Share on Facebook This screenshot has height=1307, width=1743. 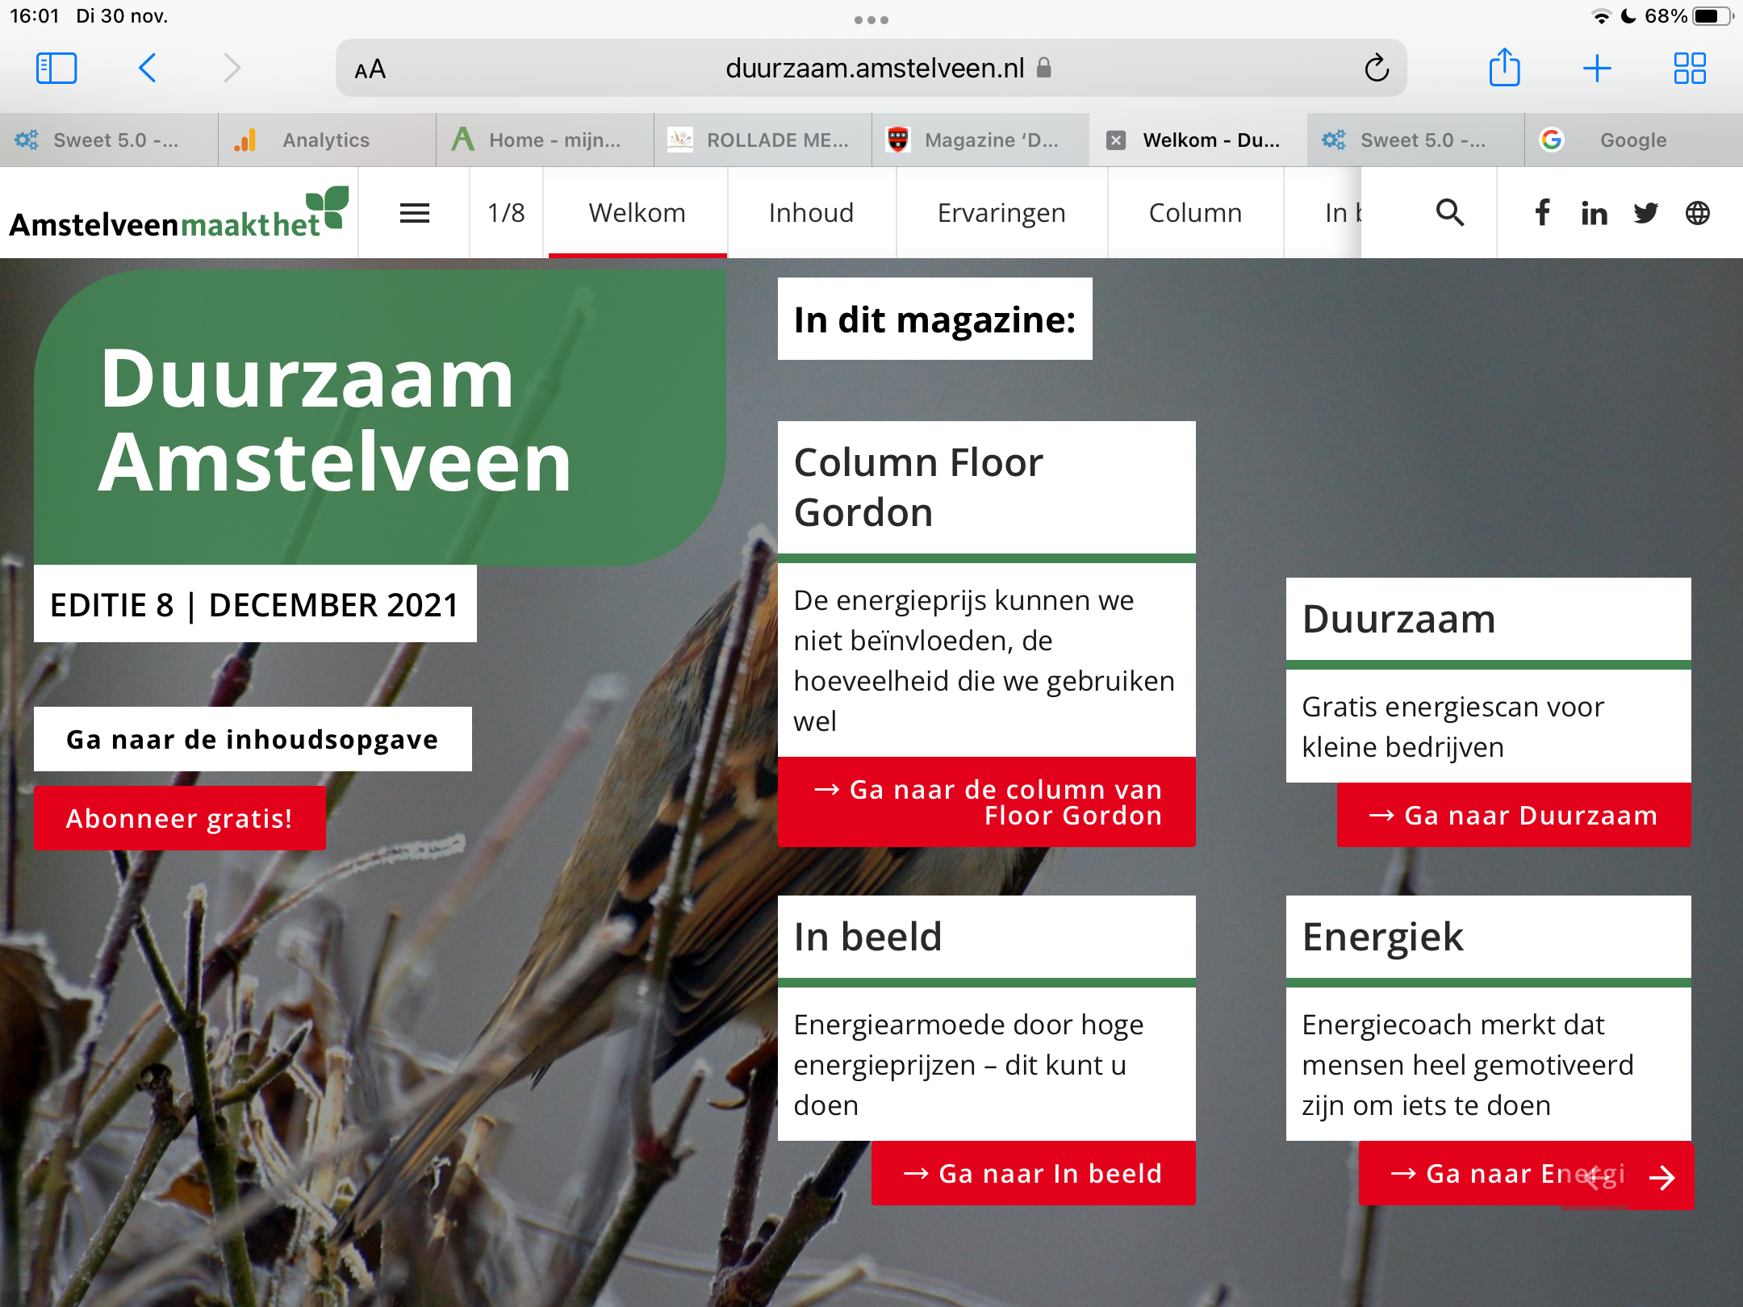[x=1542, y=213]
